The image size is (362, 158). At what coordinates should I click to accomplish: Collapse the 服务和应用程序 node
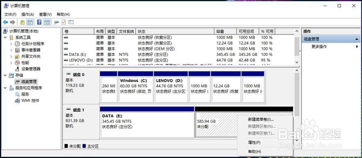click(x=5, y=88)
